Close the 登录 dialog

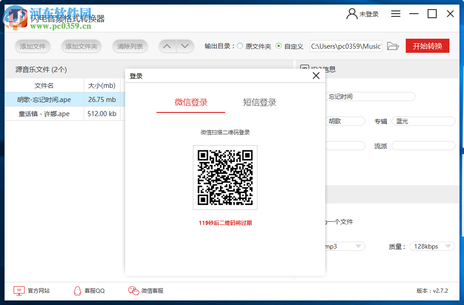click(316, 76)
